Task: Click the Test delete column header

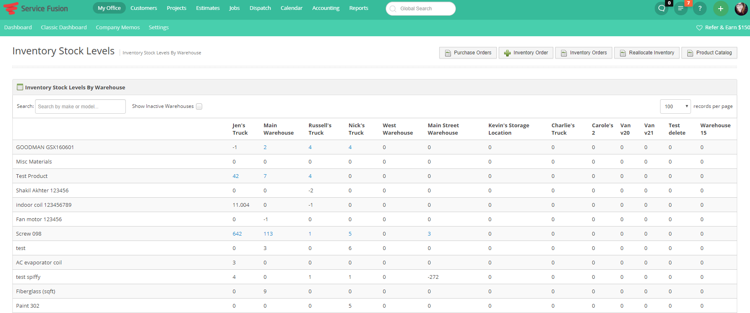Action: (677, 129)
